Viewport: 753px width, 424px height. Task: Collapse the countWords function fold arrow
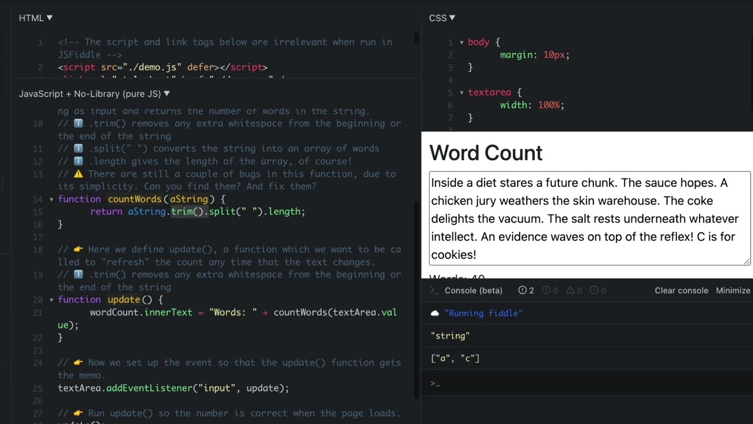[51, 200]
